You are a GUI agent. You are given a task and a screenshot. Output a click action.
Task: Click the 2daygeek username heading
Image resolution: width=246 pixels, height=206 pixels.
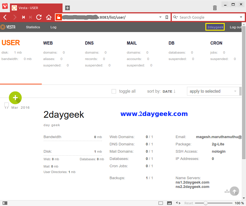tap(64, 115)
